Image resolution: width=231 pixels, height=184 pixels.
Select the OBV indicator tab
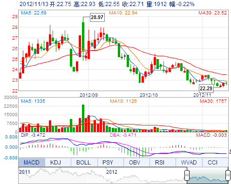(135, 162)
